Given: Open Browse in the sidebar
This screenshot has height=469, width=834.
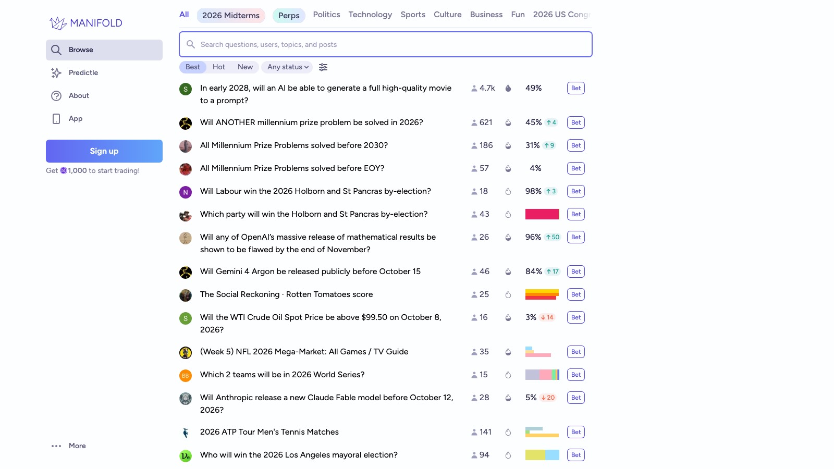Looking at the screenshot, I should coord(104,50).
